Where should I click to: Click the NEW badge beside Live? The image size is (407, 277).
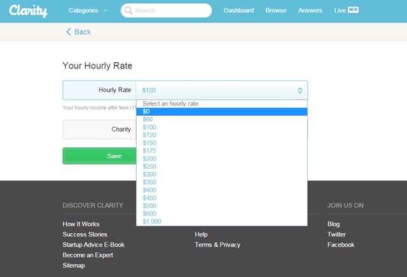click(353, 10)
